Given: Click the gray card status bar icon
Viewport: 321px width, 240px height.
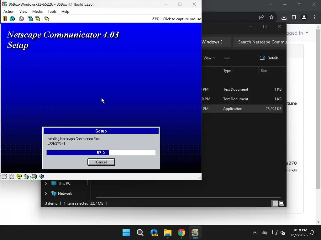Looking at the screenshot, I should click(x=34, y=176).
